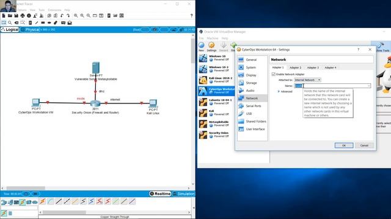The width and height of the screenshot is (391, 219).
Task: Expand the Advanced section
Action: point(285,92)
